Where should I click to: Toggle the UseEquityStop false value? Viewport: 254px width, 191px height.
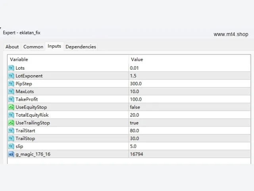(x=135, y=107)
